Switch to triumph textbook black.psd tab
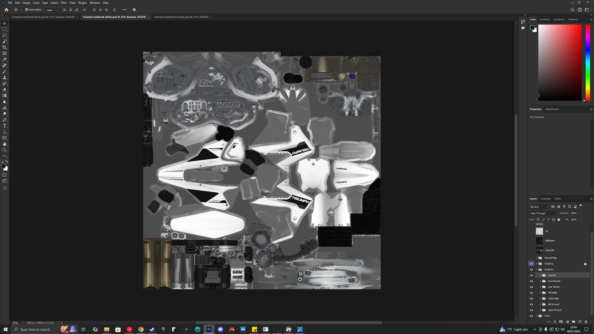Image resolution: width=594 pixels, height=334 pixels. point(43,17)
